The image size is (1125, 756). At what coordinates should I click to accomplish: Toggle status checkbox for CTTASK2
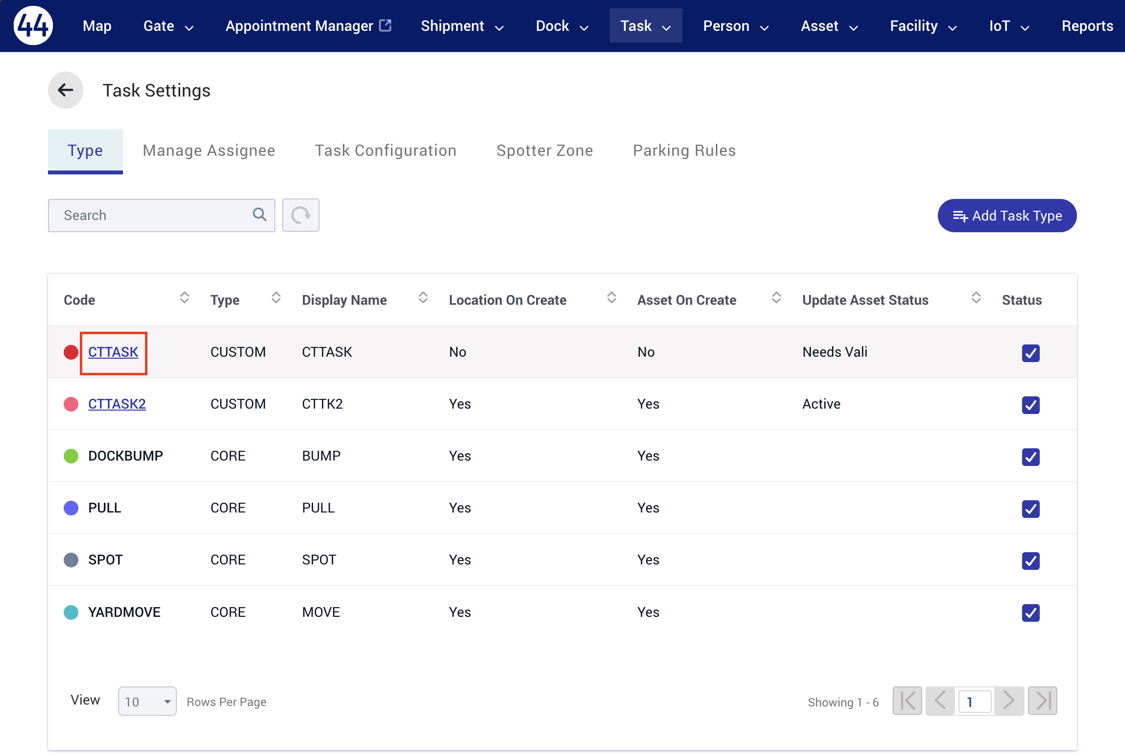(1031, 405)
